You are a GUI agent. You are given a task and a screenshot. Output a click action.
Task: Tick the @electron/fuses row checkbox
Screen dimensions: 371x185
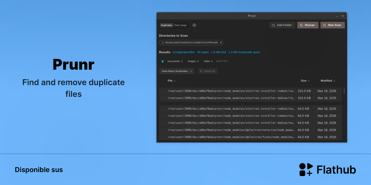coord(163,137)
